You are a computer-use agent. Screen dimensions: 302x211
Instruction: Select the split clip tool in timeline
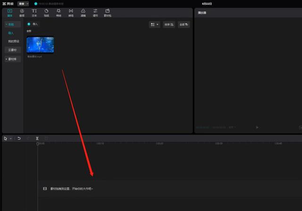(37, 138)
